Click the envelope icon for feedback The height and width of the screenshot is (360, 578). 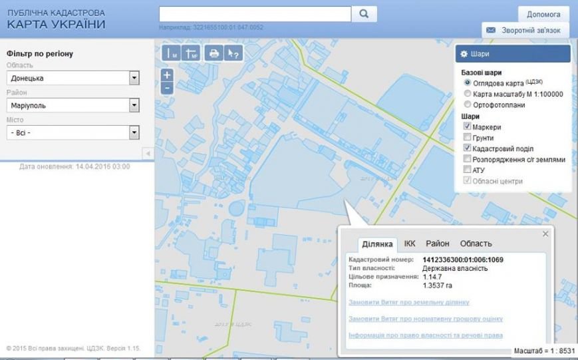pyautogui.click(x=491, y=30)
